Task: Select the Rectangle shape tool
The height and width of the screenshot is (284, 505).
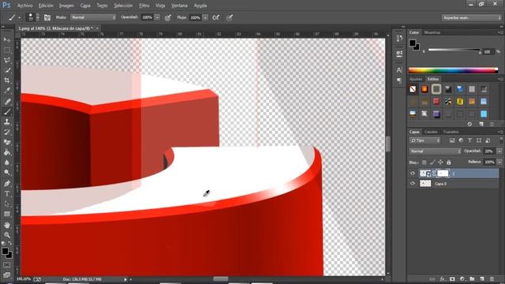Action: click(x=7, y=214)
